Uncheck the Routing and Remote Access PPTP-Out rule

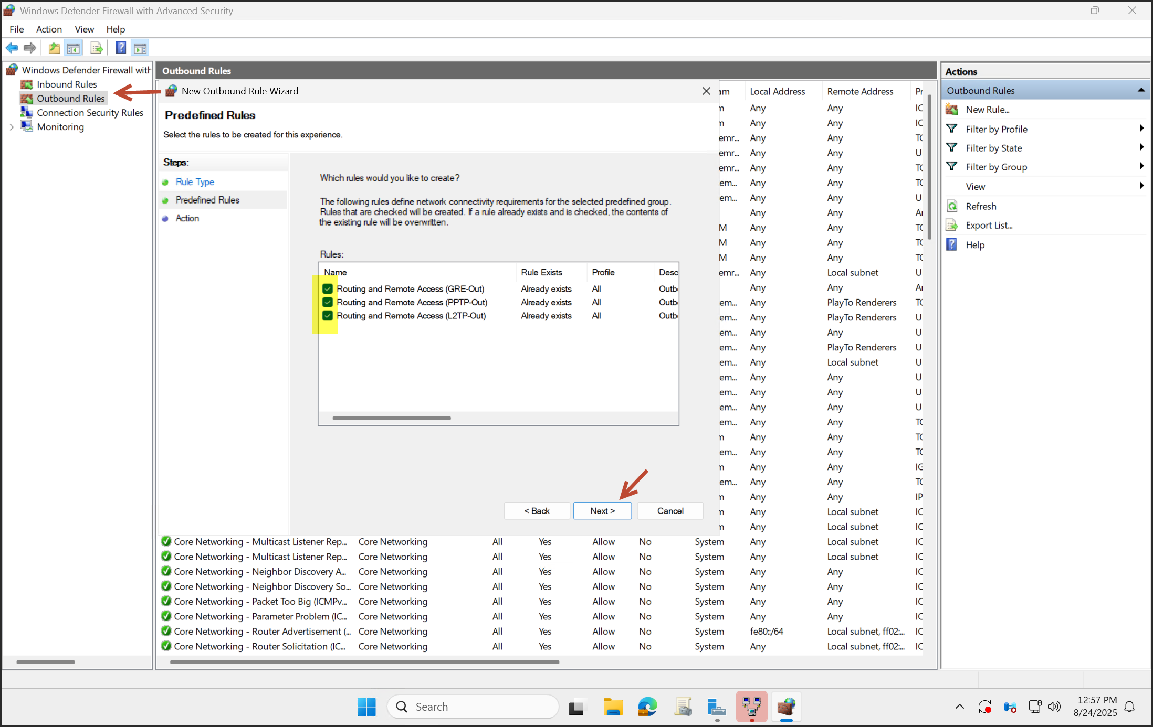[x=328, y=302]
